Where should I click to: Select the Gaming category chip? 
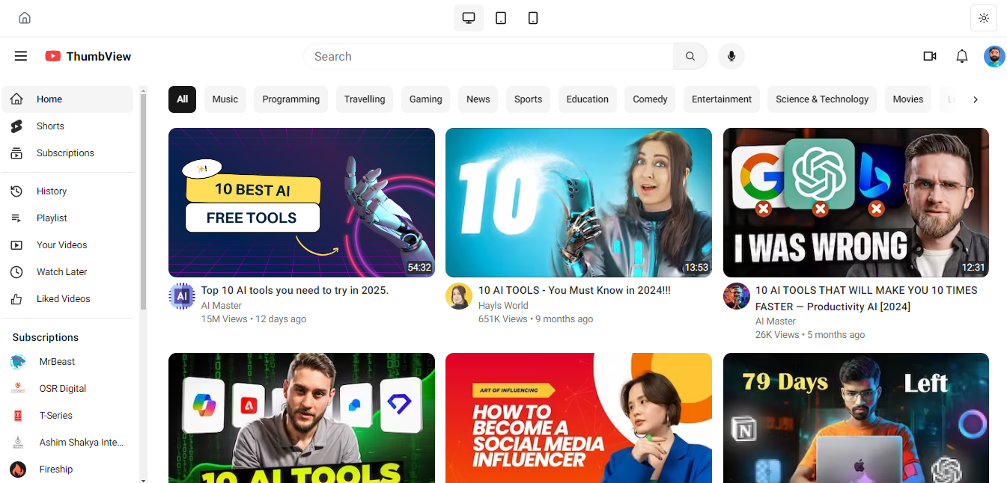pyautogui.click(x=425, y=99)
